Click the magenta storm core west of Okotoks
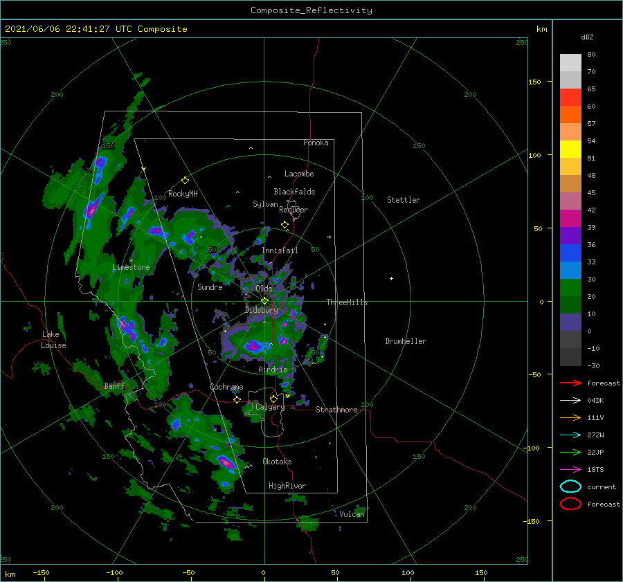 point(226,462)
